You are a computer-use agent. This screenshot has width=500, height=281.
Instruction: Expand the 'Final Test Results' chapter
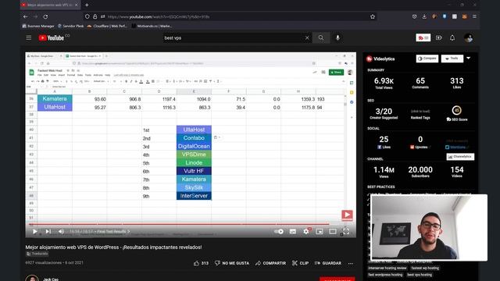[113, 231]
